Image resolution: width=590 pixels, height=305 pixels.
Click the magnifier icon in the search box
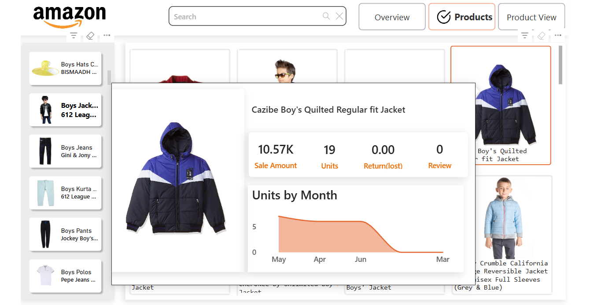tap(326, 16)
